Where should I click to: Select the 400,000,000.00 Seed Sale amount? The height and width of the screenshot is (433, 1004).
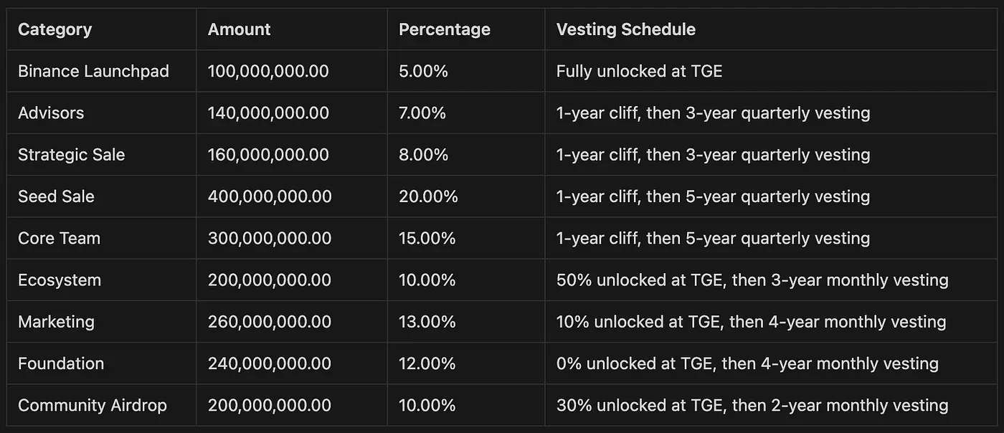[270, 196]
